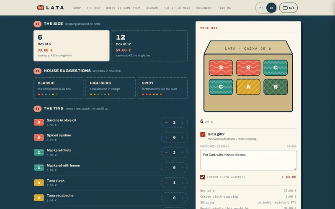Increase Mackerel fillets quantity
Screen dimensions: 335x209
pyautogui.click(x=182, y=153)
